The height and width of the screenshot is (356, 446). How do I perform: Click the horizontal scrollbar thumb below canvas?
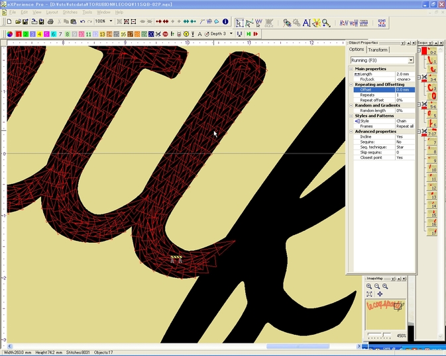pyautogui.click(x=298, y=346)
